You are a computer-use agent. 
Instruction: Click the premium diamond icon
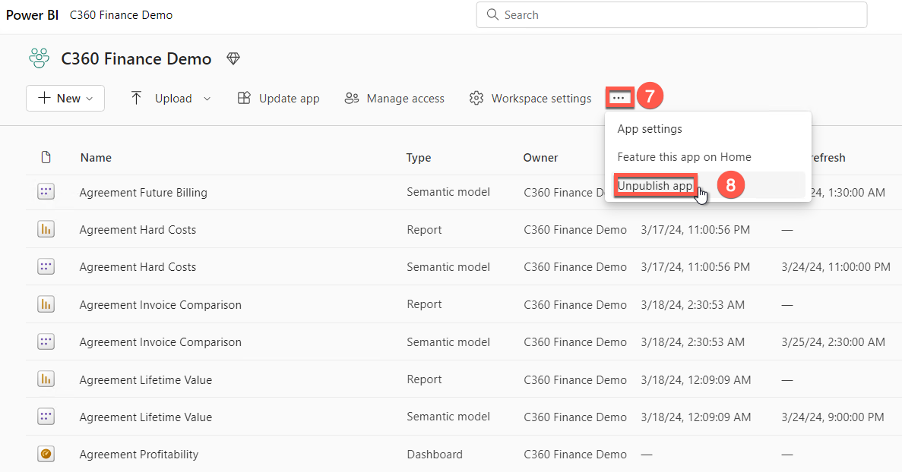(x=233, y=58)
